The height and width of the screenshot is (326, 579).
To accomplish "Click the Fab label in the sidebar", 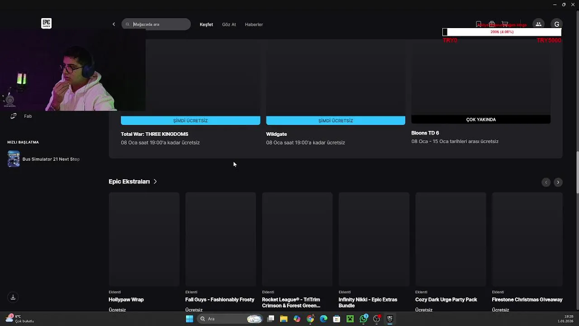I will (28, 116).
